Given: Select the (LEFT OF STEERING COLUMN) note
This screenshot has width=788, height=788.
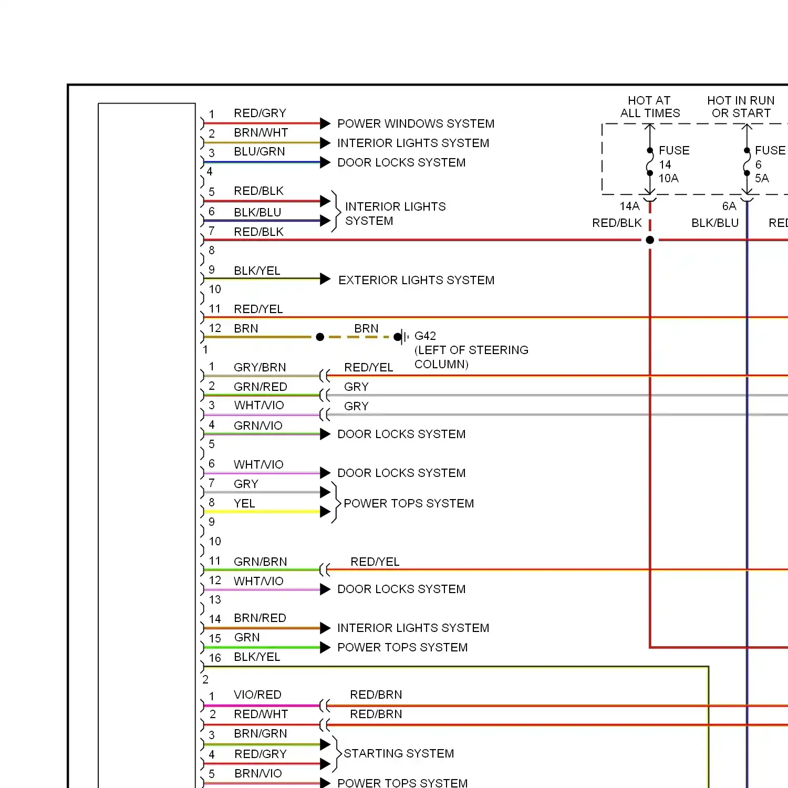Looking at the screenshot, I should pos(471,357).
